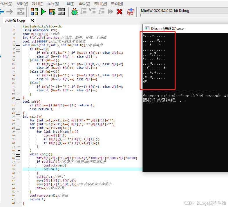Click the debug step over icon
228x207 pixels.
click(84, 11)
